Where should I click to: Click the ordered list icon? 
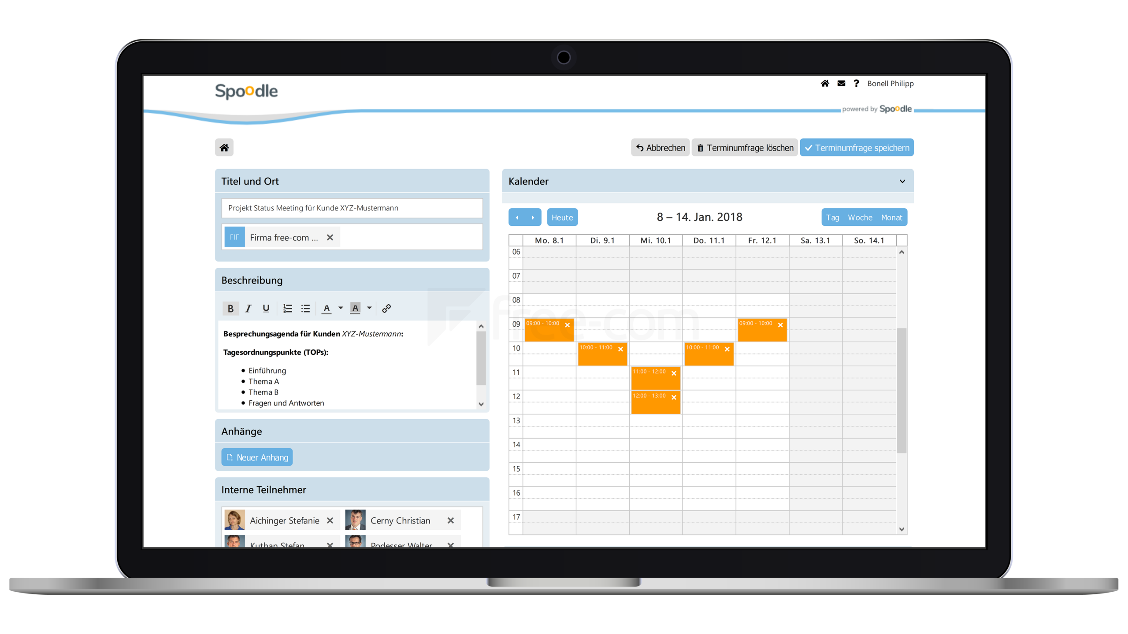(287, 308)
